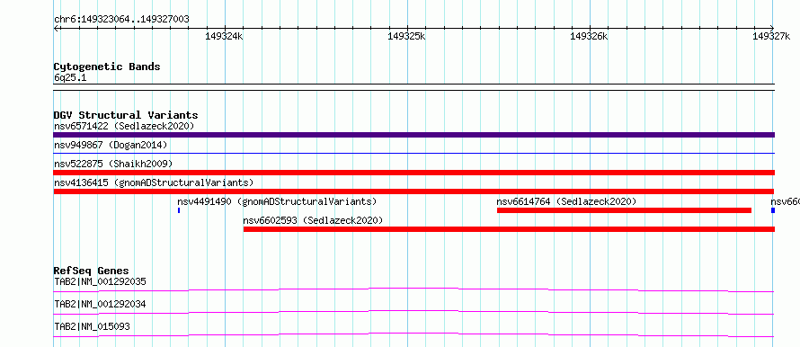Click the 6q25.1 cytogenetic band label
Viewport: 800px width, 347px height.
tap(70, 77)
